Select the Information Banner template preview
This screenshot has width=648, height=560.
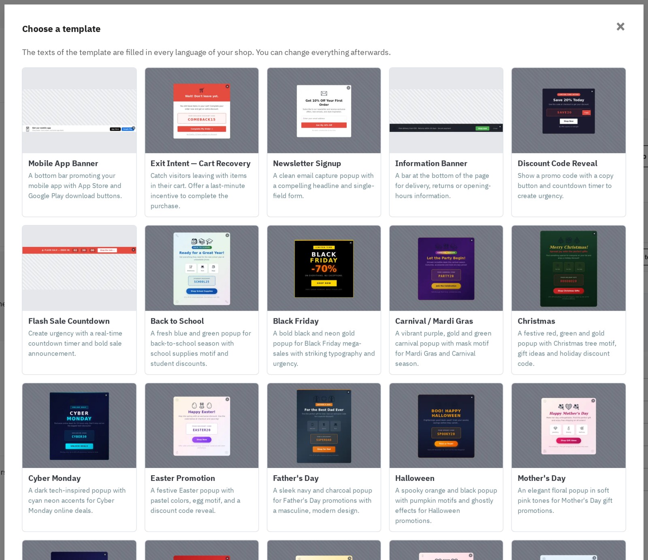(x=446, y=110)
